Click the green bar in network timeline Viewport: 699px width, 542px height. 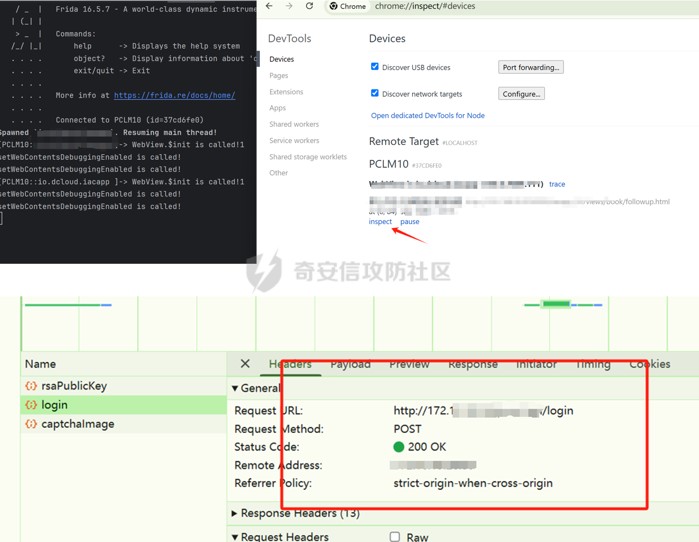click(556, 304)
